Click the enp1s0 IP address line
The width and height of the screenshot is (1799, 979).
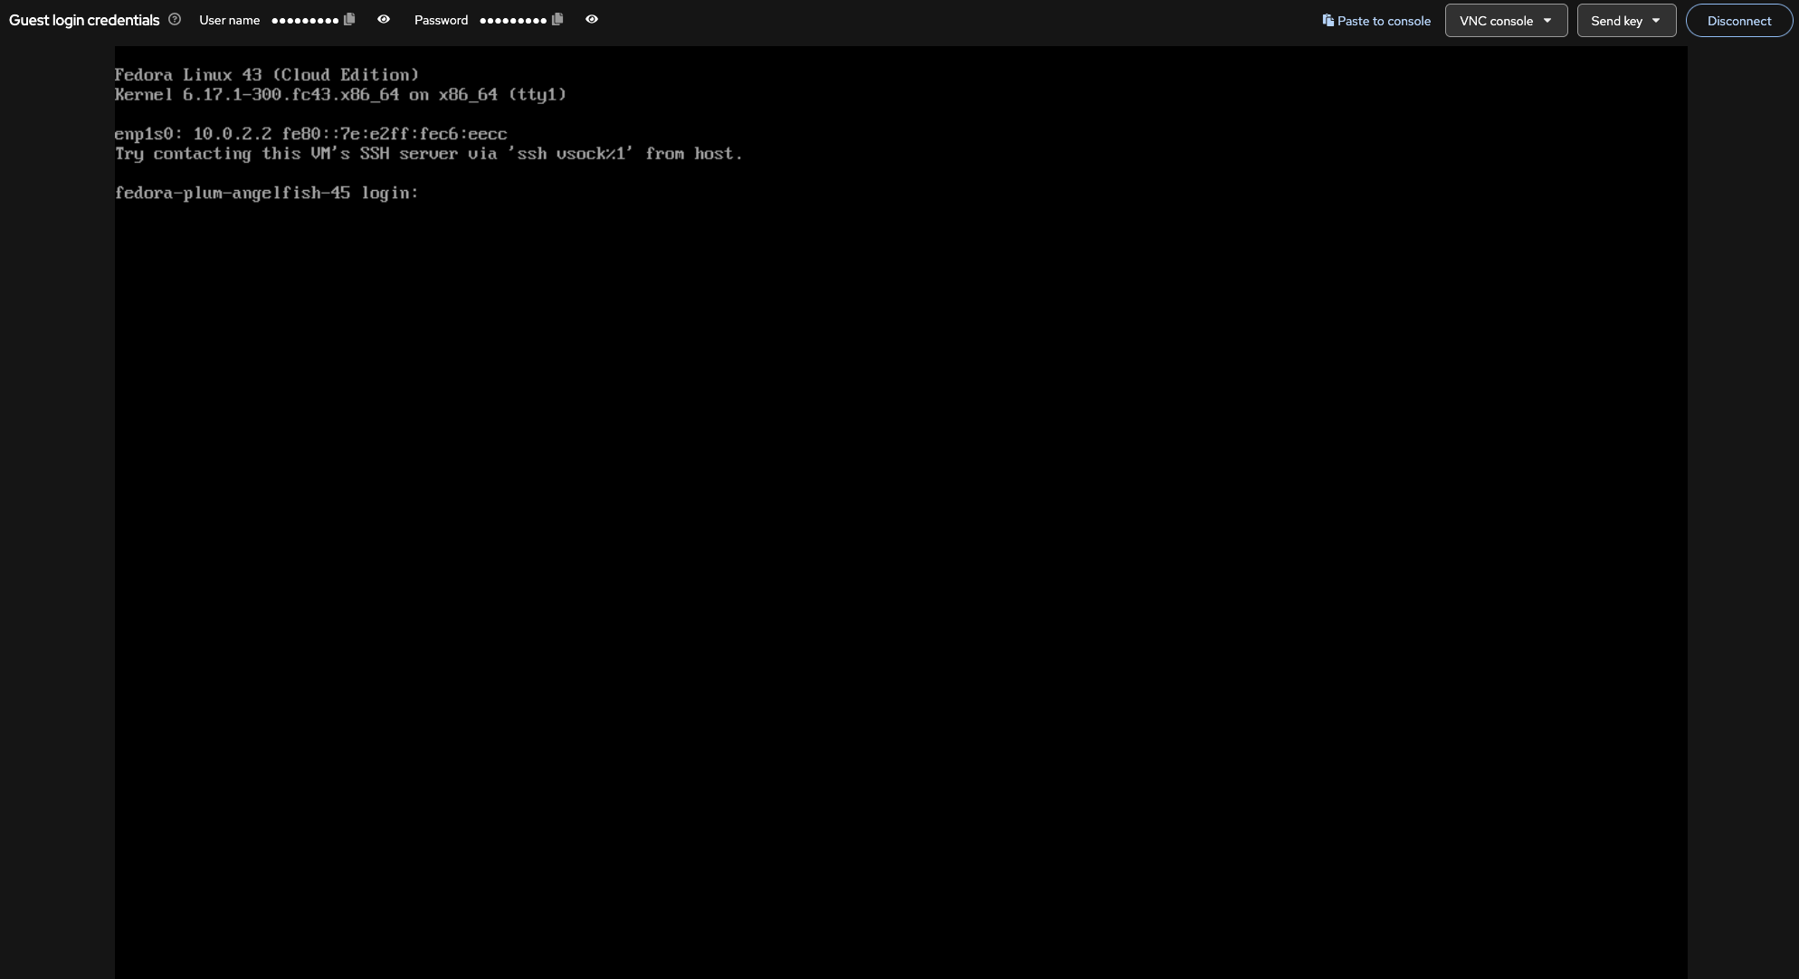(x=310, y=134)
